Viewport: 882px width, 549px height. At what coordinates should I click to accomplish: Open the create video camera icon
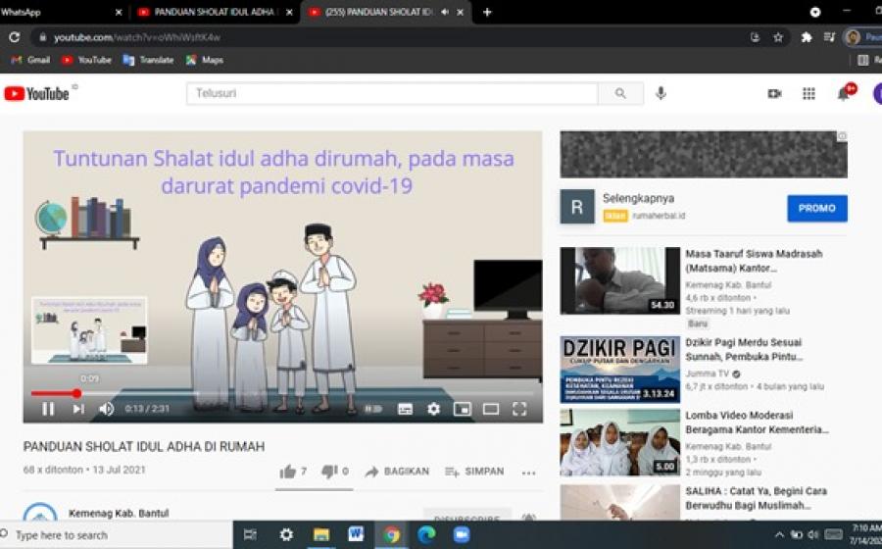pos(774,93)
